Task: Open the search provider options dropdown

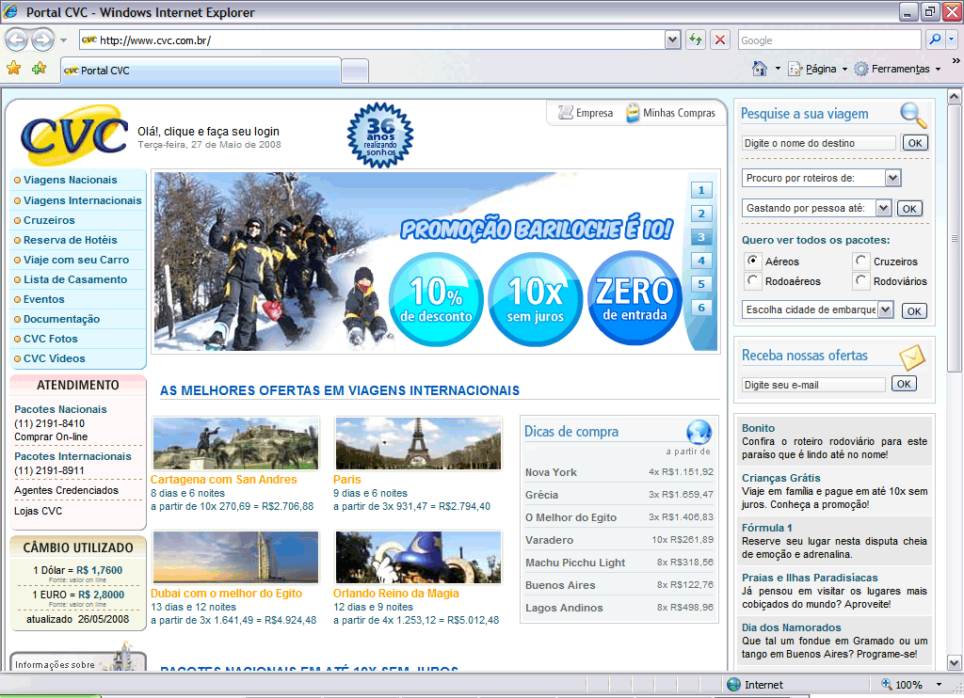Action: click(951, 40)
